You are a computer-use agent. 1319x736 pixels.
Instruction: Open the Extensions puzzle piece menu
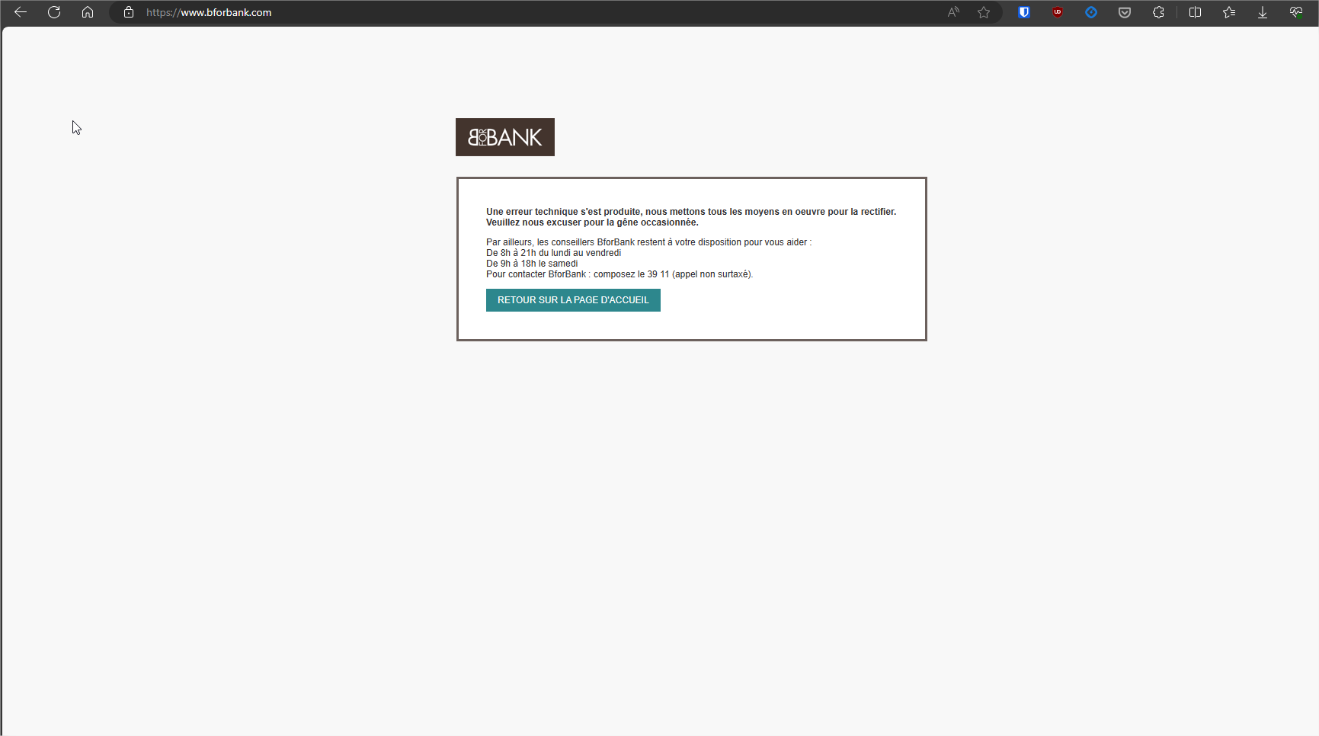click(1158, 12)
